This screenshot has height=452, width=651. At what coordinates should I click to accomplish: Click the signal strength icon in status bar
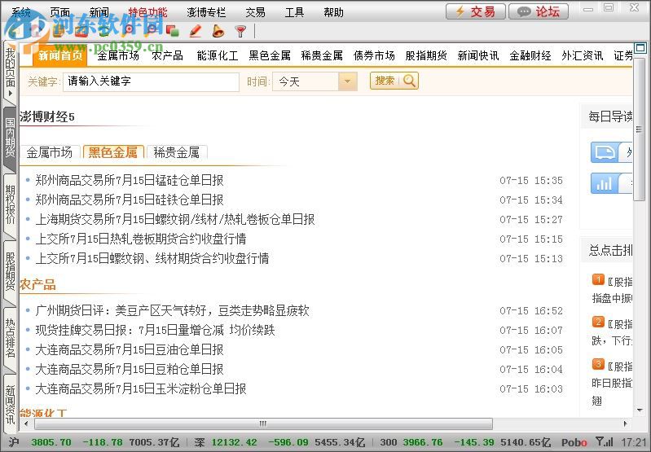[x=605, y=441]
